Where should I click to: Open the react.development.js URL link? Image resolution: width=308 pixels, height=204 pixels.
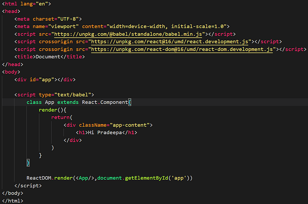170,42
